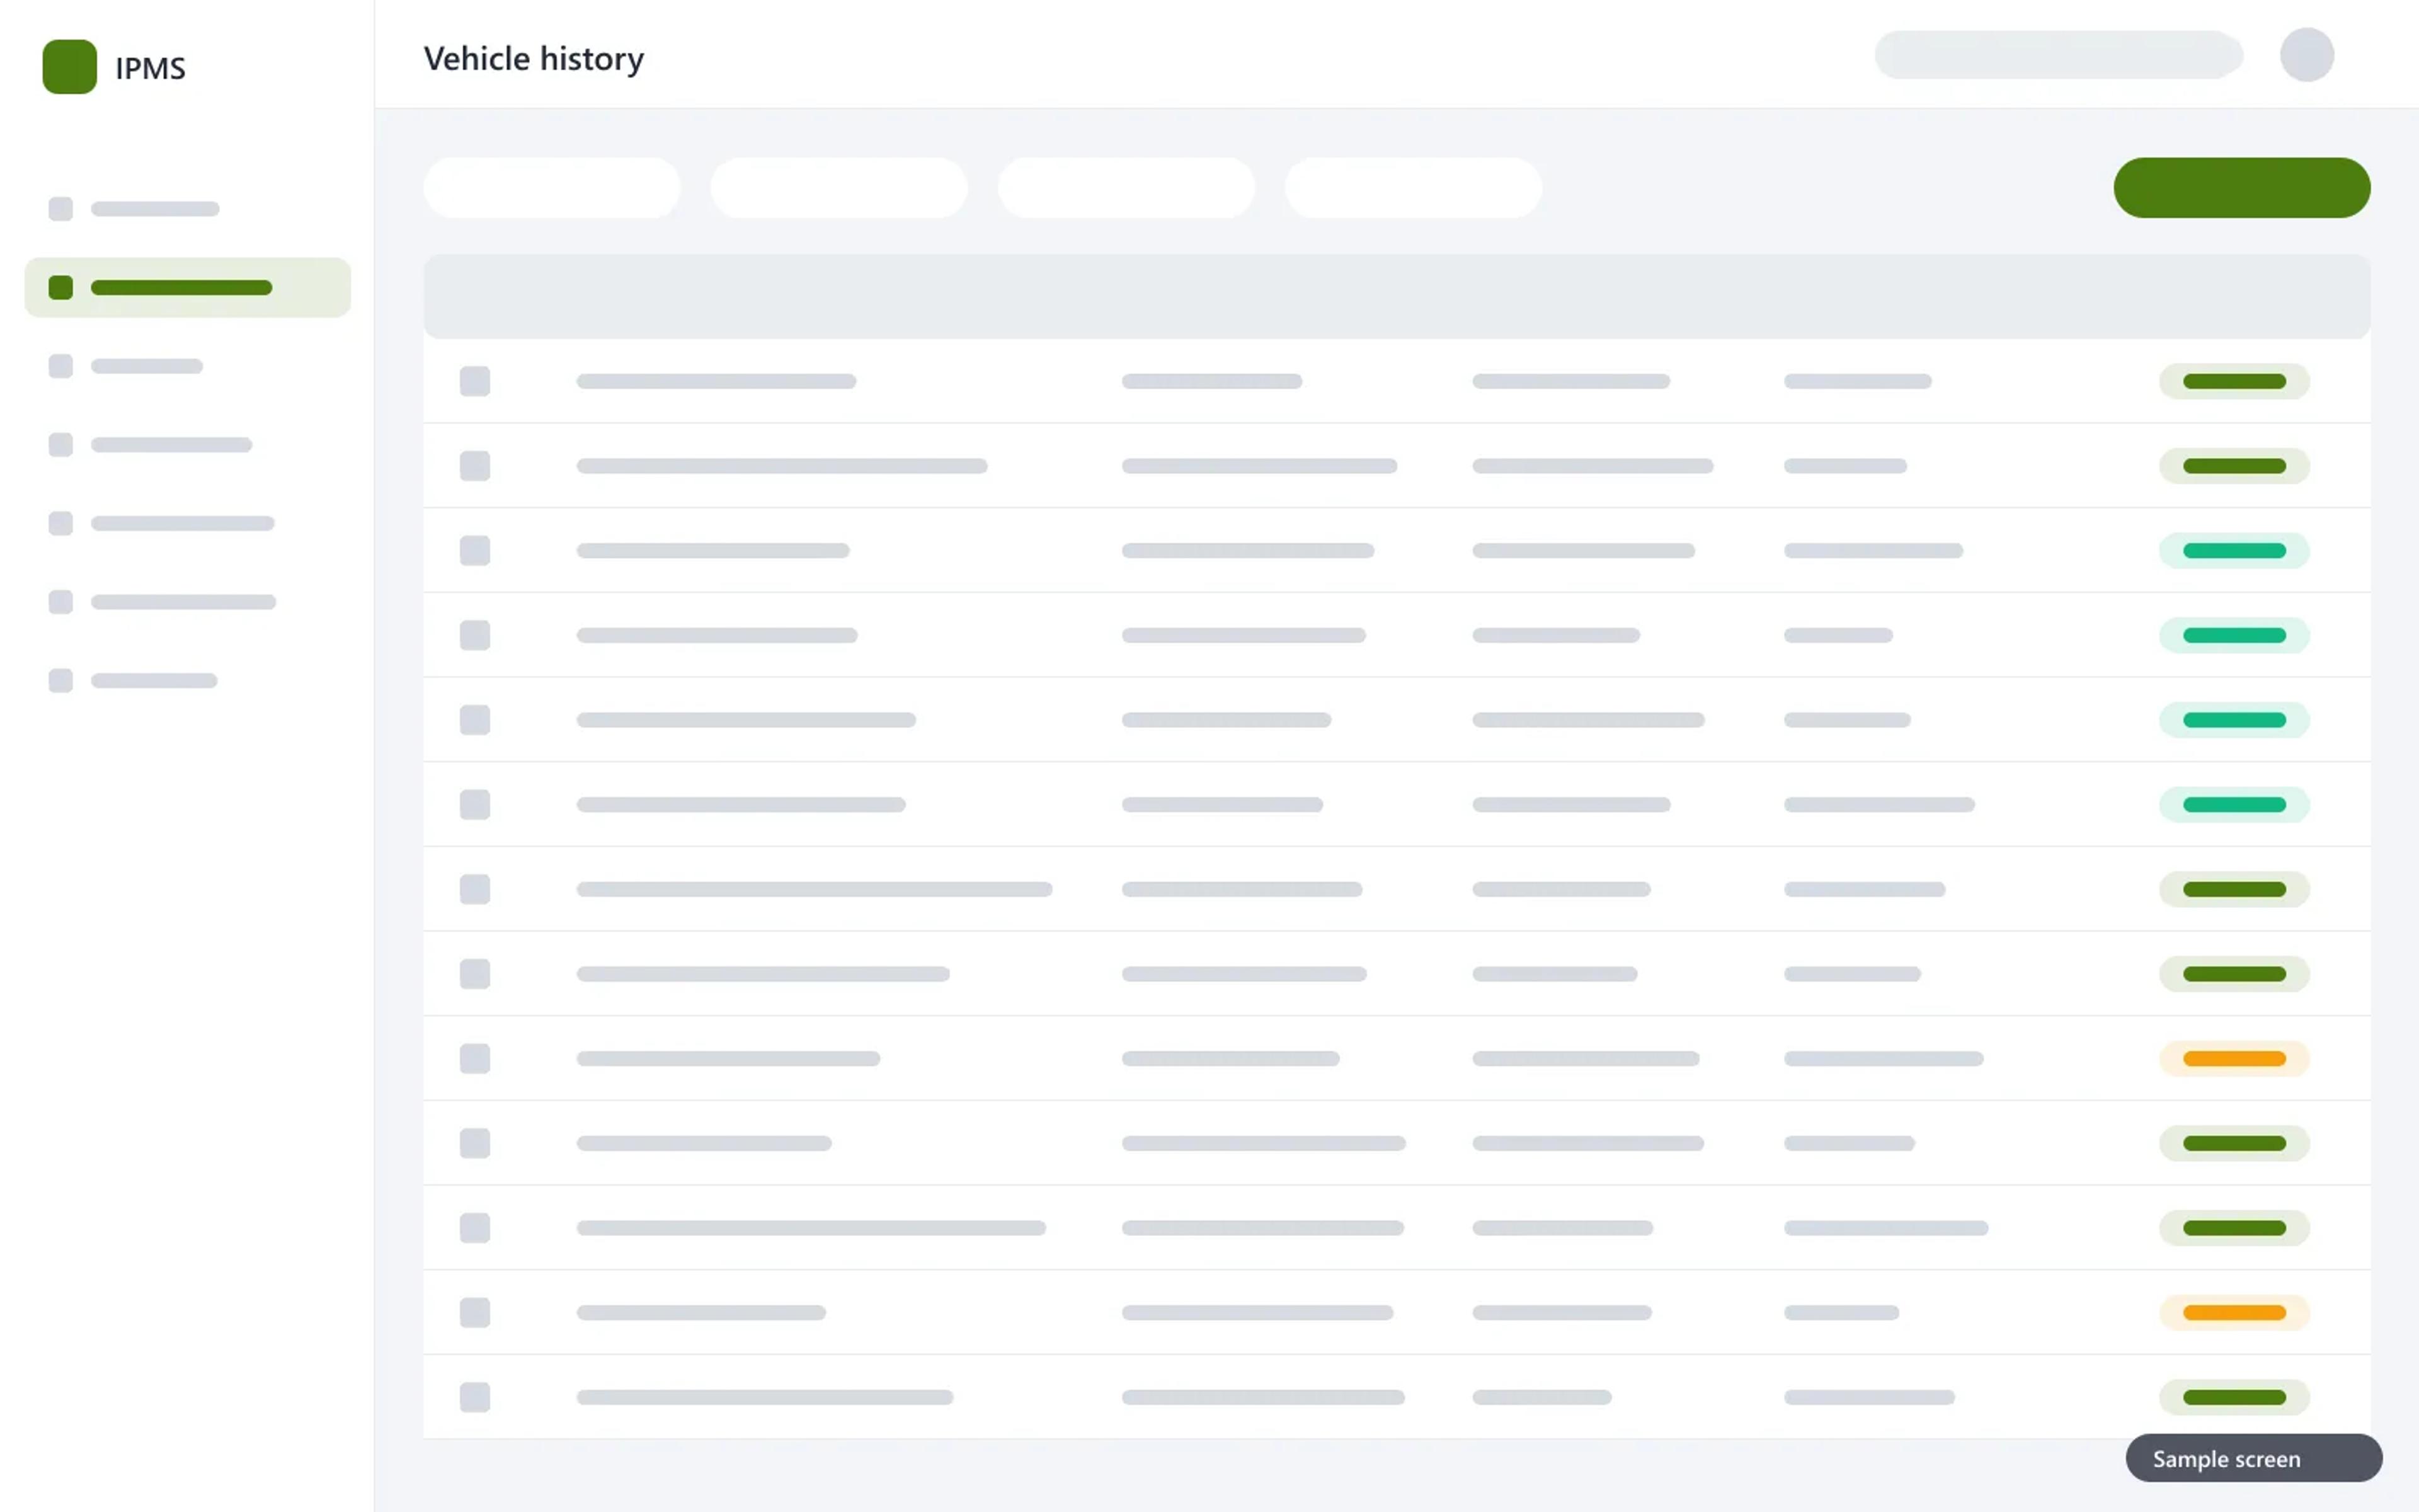Open the leftmost white filter pill

552,187
